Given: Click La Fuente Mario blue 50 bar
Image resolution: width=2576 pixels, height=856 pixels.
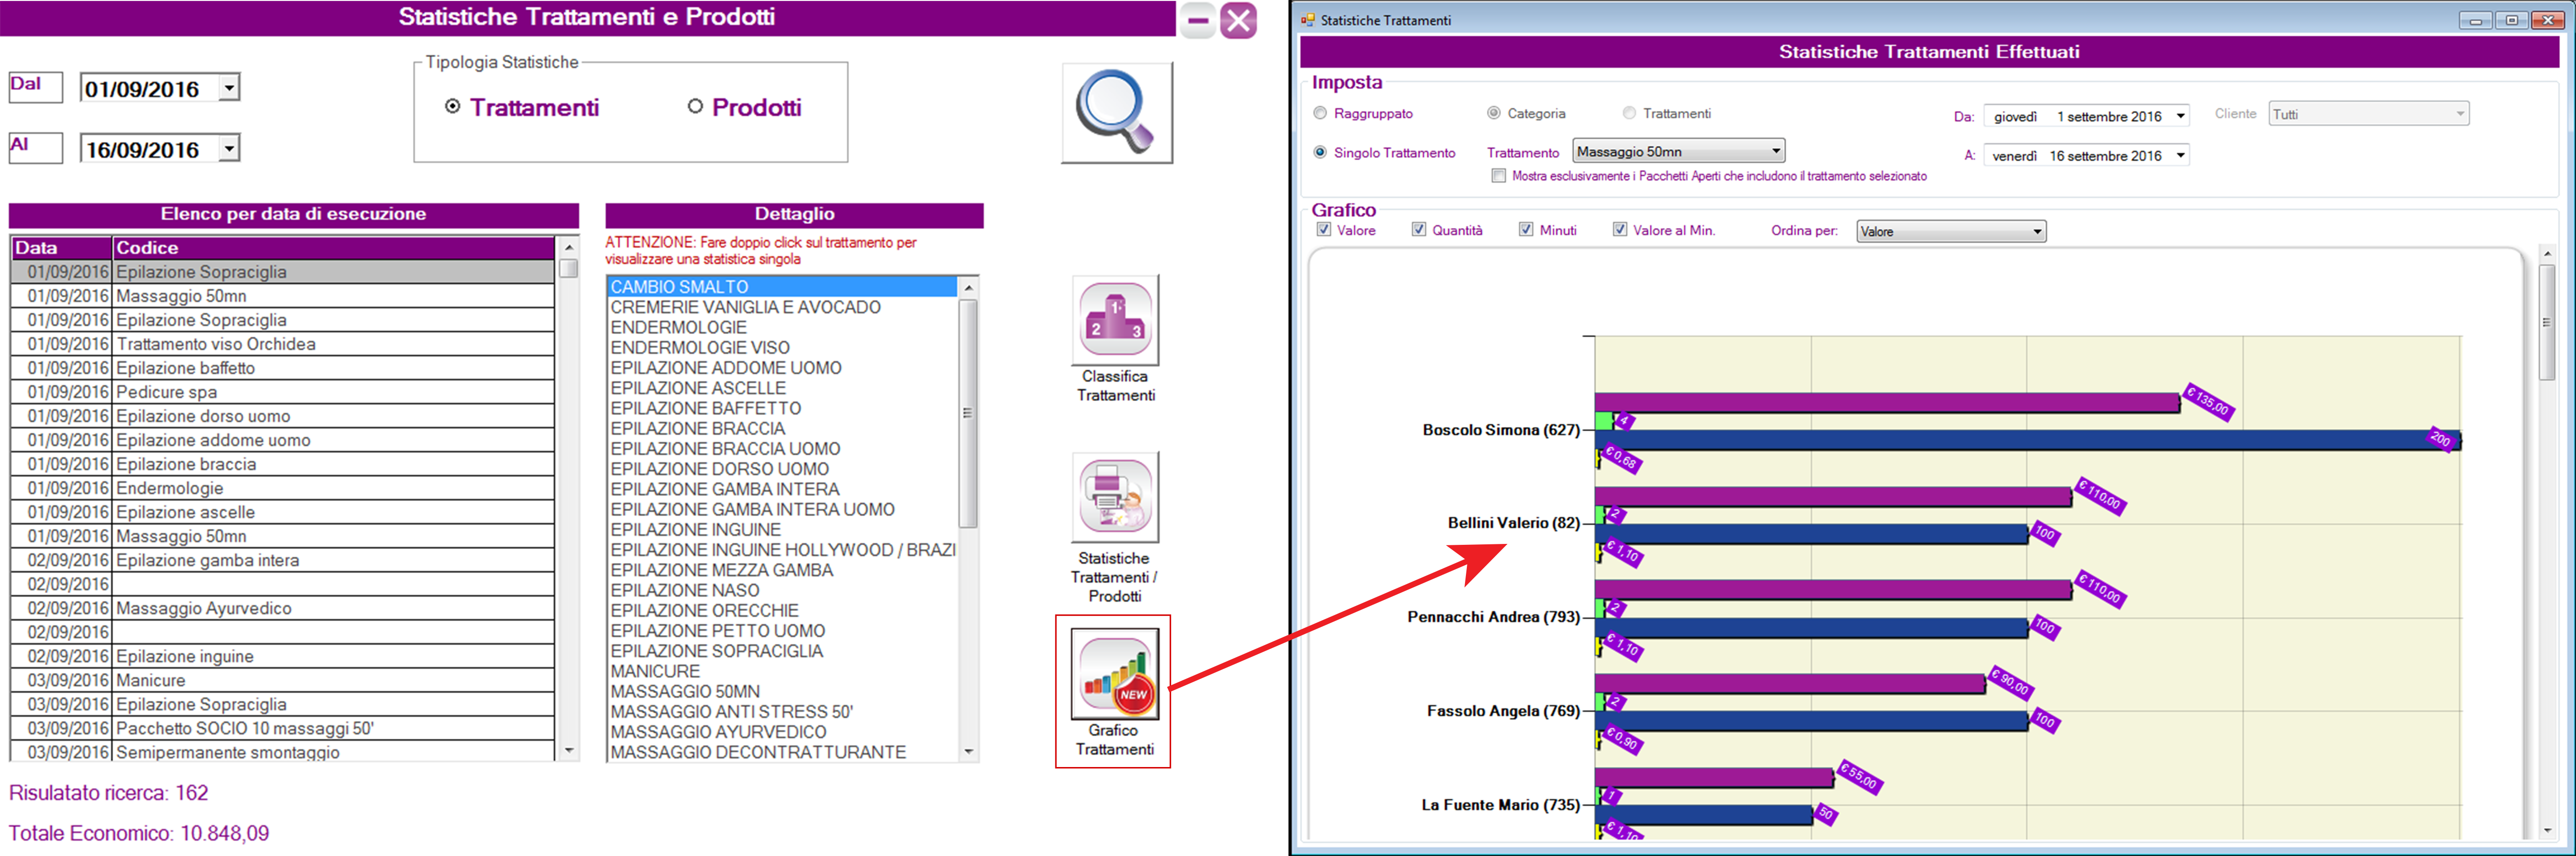Looking at the screenshot, I should [1704, 815].
